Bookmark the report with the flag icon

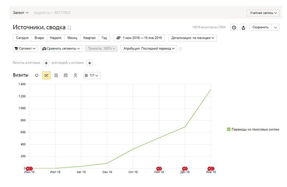(69, 28)
